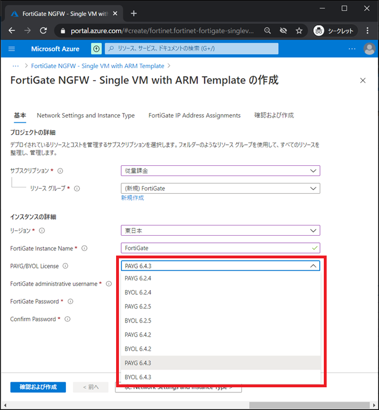Open Network Settings and Instance Type tab

(86, 115)
